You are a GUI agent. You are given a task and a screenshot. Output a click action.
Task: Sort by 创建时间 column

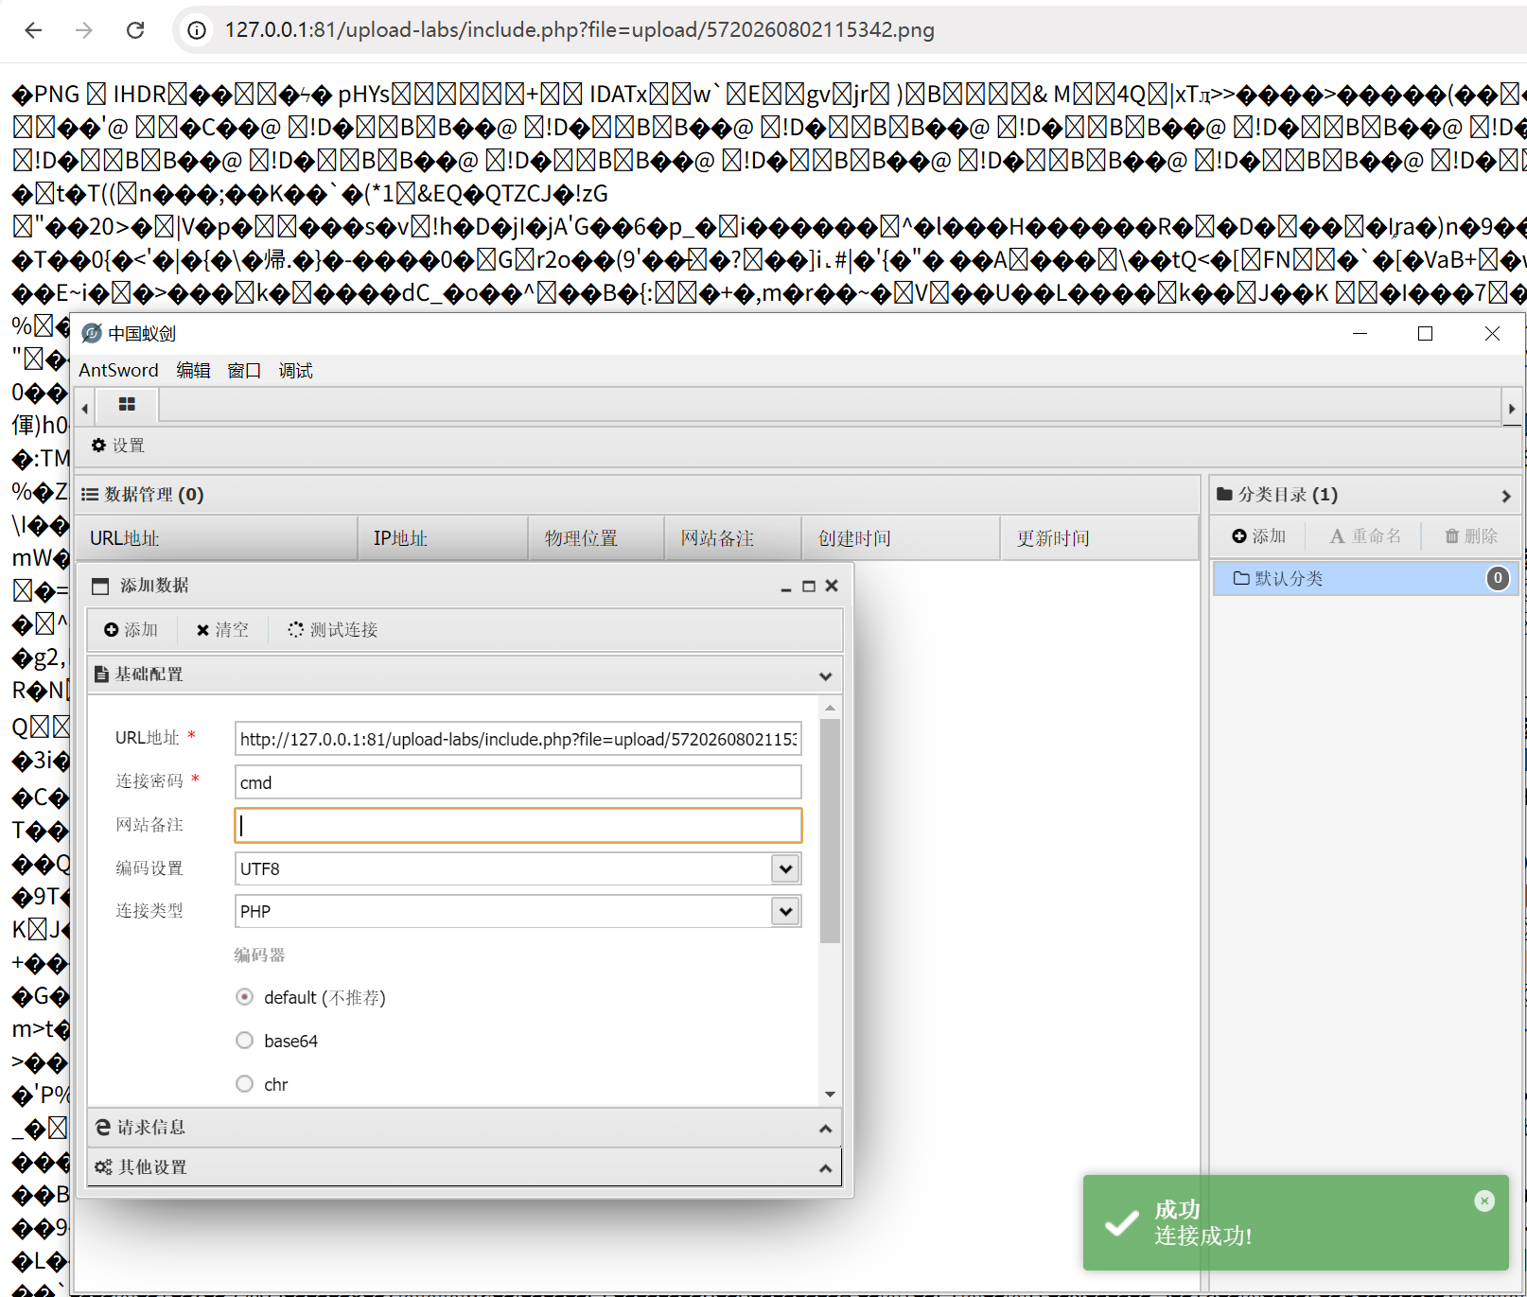(x=901, y=538)
